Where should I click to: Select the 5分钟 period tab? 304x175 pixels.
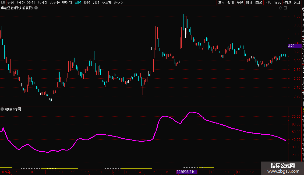31,2
